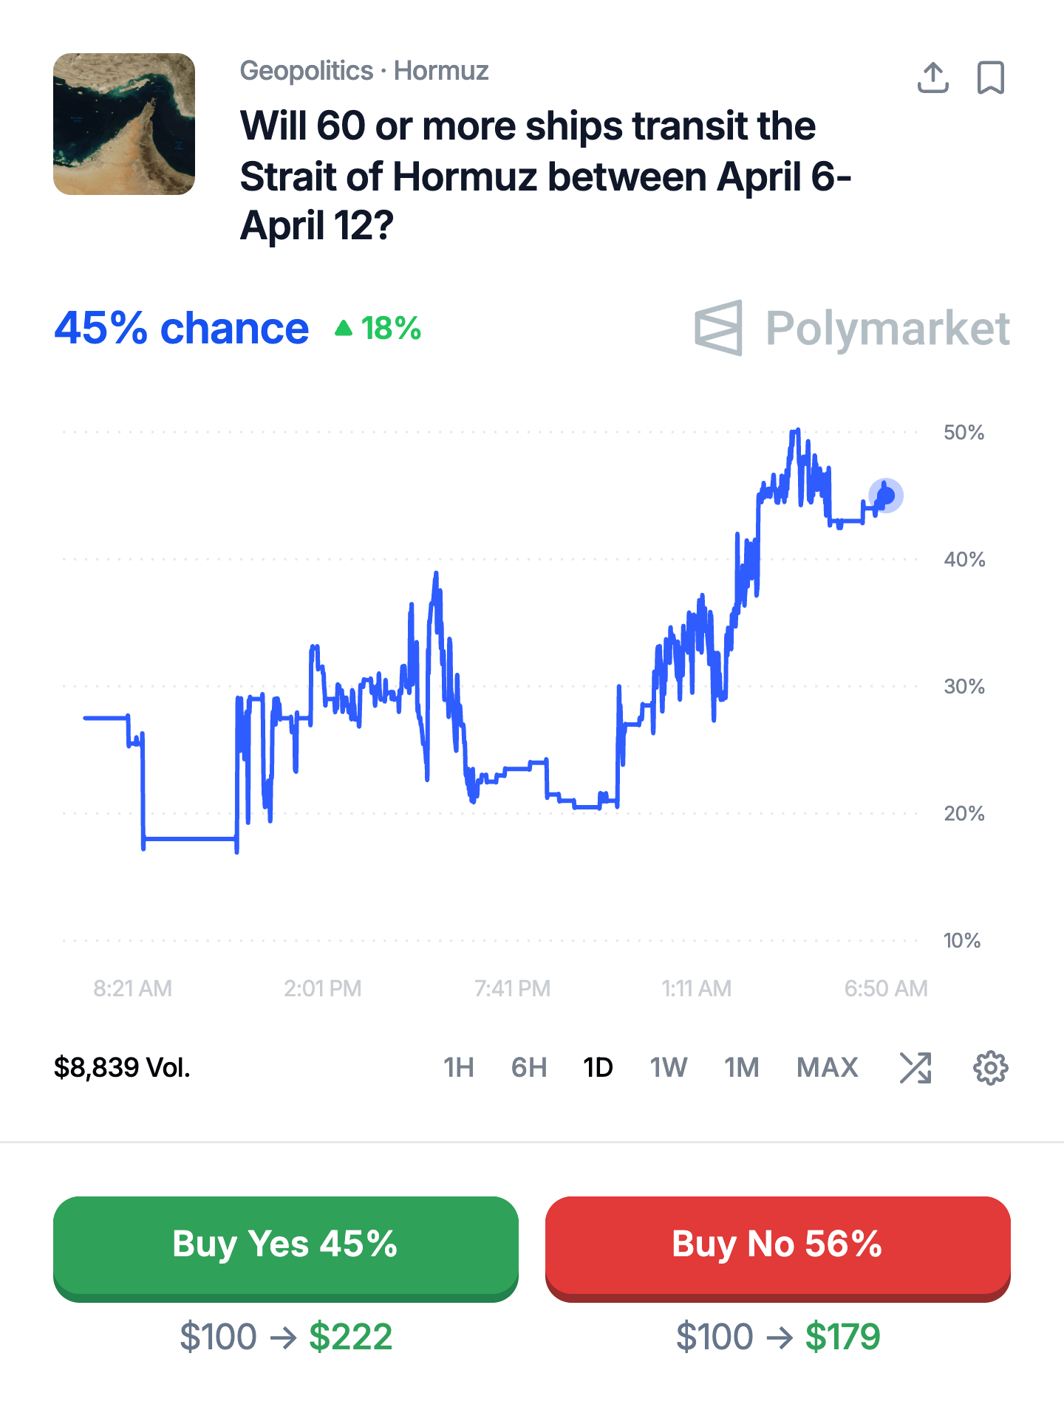Click the shuffle crossed-arrows icon

(915, 1068)
